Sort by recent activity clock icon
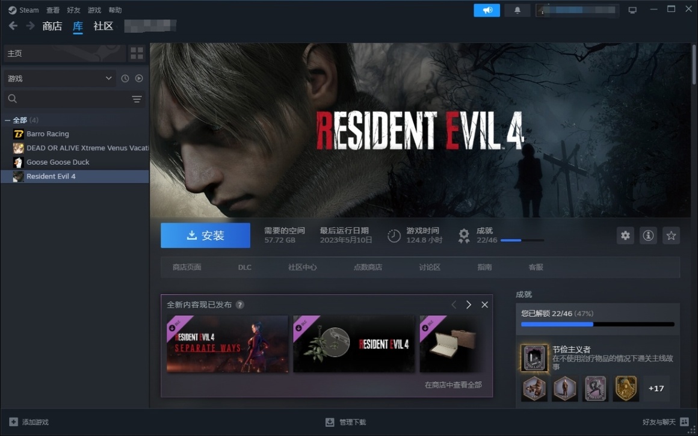698x436 pixels. 125,78
